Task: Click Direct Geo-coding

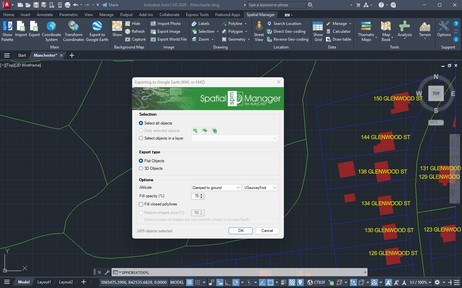Action: tap(286, 31)
